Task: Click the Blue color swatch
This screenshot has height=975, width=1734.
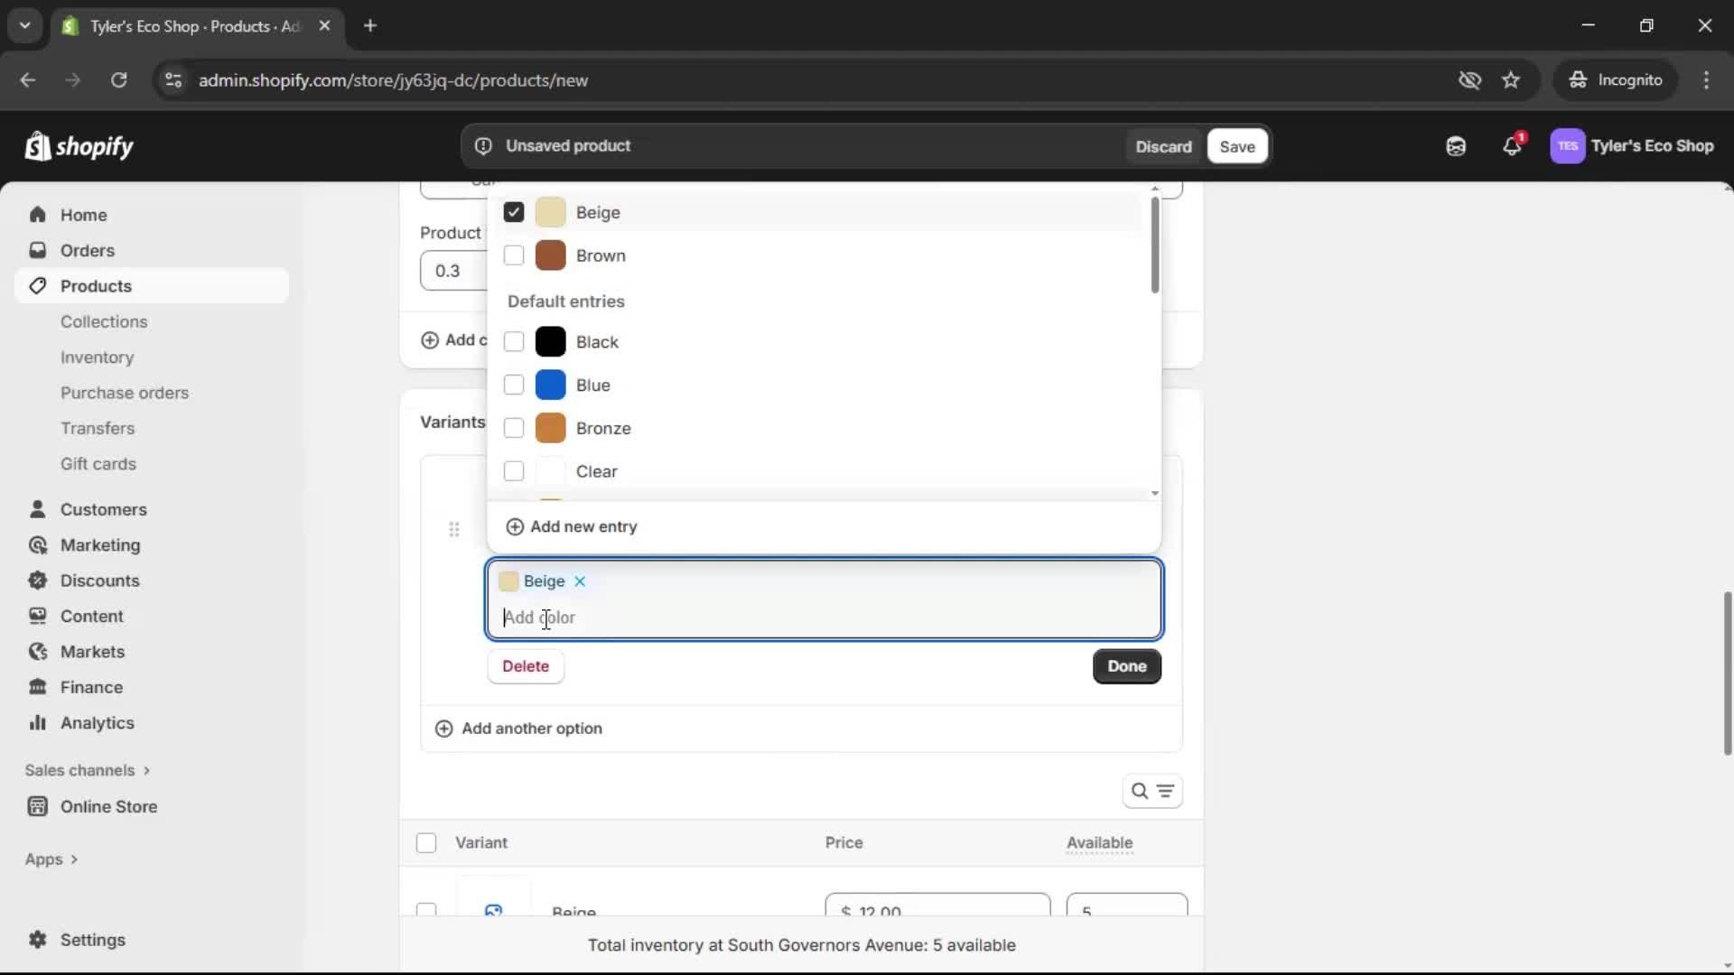Action: 551,385
